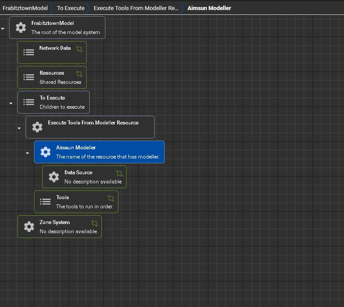
Task: Click 'The root of the model system' text
Action: tap(66, 32)
